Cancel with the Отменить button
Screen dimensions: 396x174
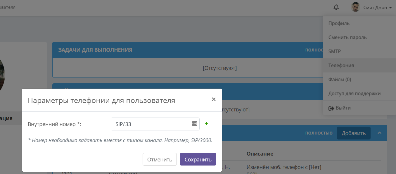click(x=160, y=159)
